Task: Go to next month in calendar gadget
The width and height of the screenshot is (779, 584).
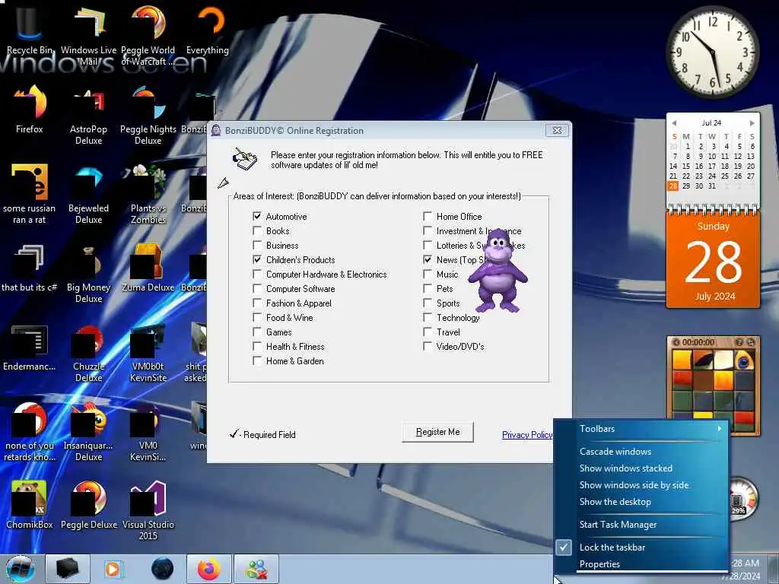Action: point(752,122)
